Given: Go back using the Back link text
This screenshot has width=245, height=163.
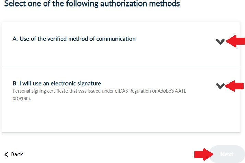Looking at the screenshot, I should tap(17, 154).
